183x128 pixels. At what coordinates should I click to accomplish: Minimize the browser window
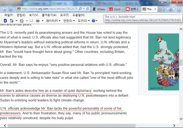point(162,2)
